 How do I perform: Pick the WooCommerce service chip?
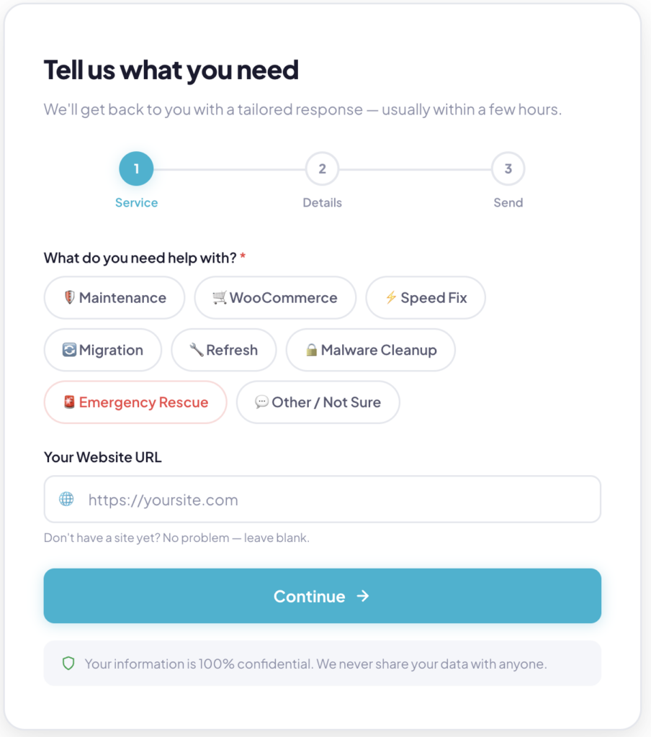coord(275,298)
